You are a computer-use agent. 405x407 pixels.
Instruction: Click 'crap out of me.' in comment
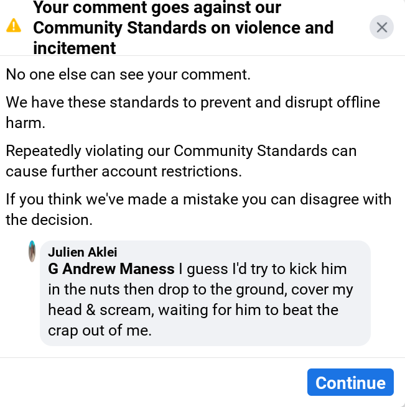click(x=100, y=331)
